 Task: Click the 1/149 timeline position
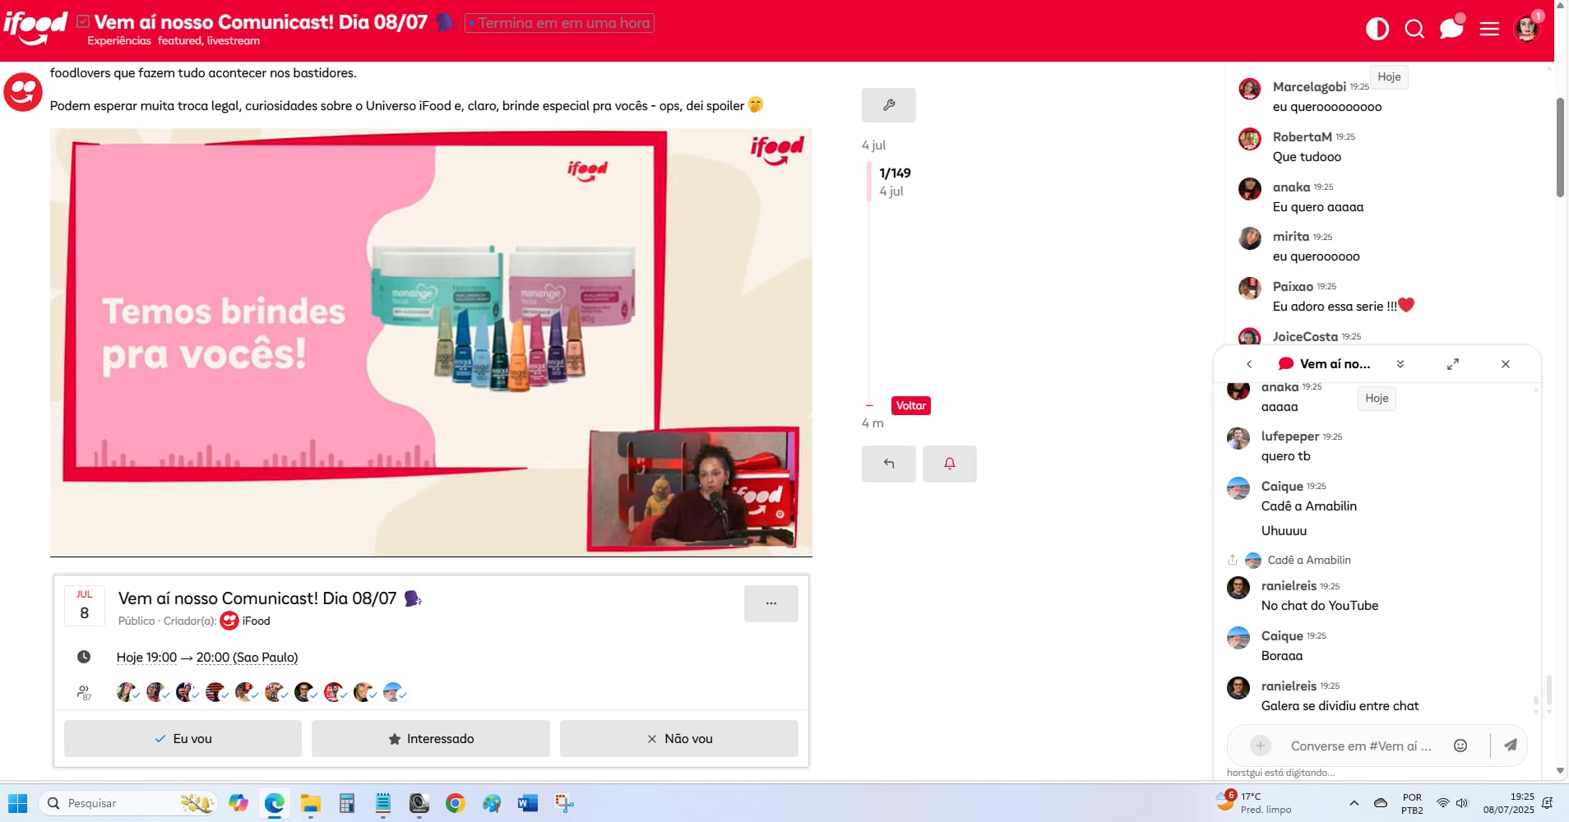[895, 173]
